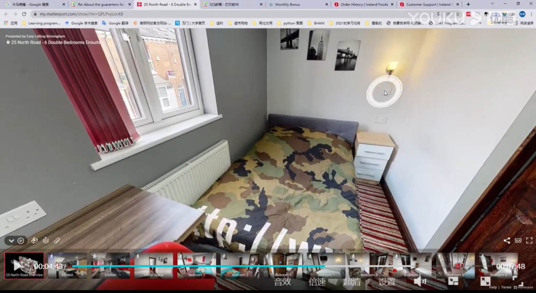Reload the Matterport page
The image size is (536, 293).
[24, 14]
